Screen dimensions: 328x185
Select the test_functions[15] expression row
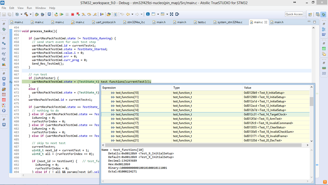(205, 114)
